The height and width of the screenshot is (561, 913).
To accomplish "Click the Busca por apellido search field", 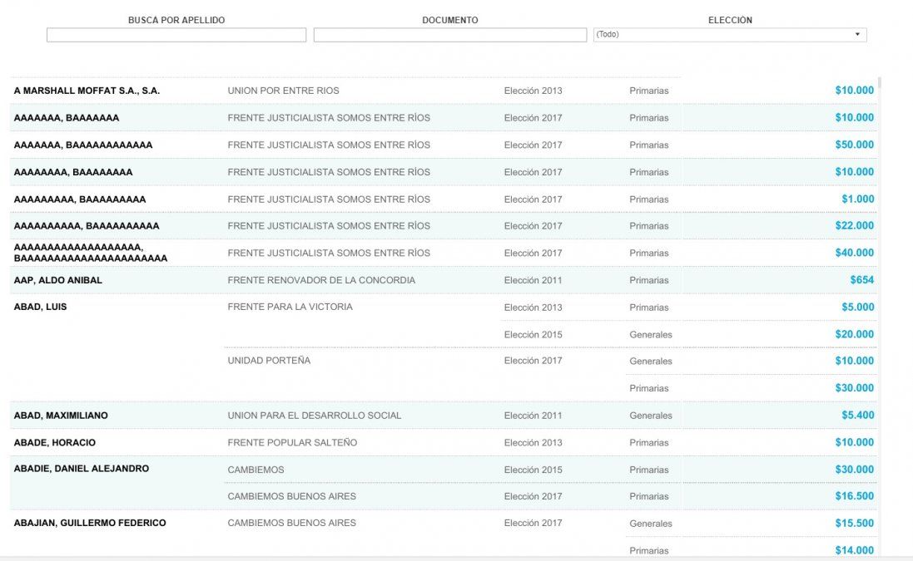I will (176, 35).
